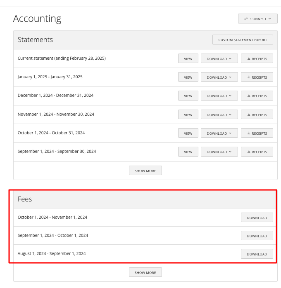Click the Custom Statement Export button

point(243,40)
